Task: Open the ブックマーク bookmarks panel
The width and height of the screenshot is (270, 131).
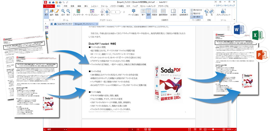Action: (78, 12)
